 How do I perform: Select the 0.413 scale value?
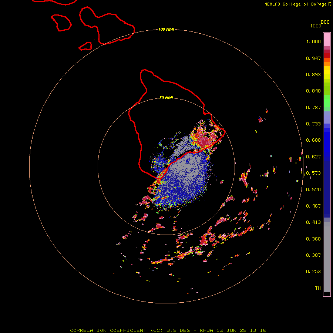click(x=313, y=222)
